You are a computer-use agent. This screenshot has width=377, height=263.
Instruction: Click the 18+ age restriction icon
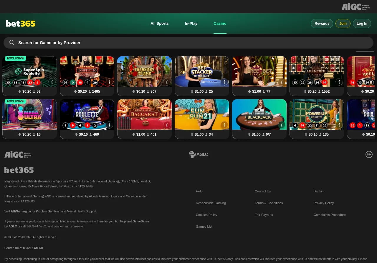tap(369, 154)
